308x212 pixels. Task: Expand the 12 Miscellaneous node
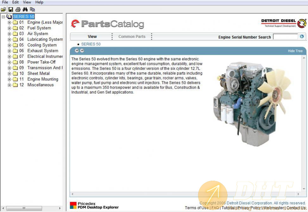pyautogui.click(x=9, y=85)
